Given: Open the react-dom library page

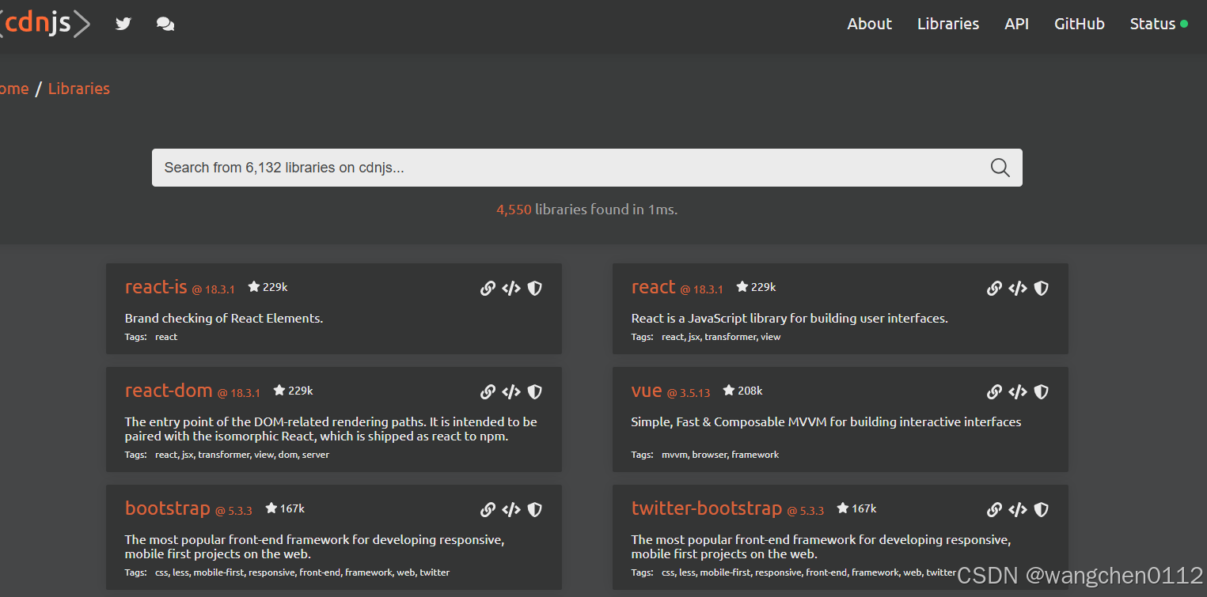Looking at the screenshot, I should click(169, 390).
